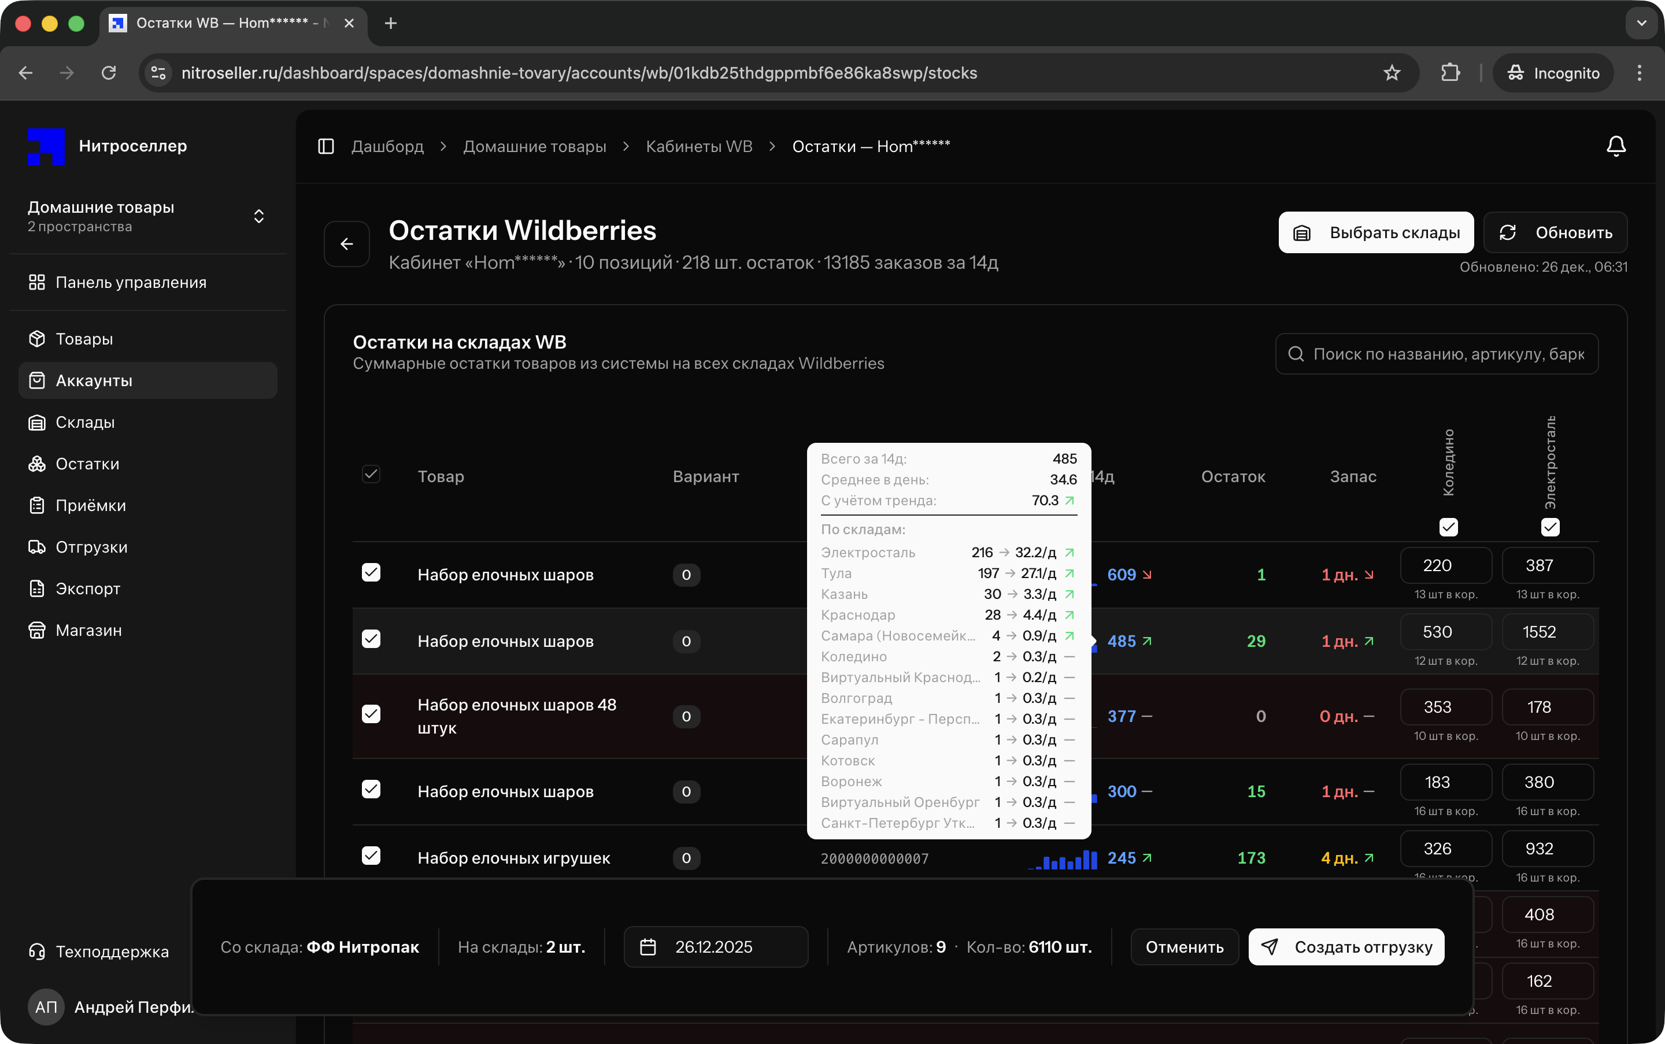
Task: Toggle the select-all checkbox in the table header
Action: pos(371,475)
